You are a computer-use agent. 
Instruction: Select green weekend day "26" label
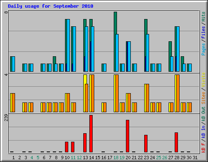coord(165,158)
